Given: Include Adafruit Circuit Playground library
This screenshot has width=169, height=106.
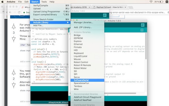Looking at the screenshot, I should (x=87, y=97).
